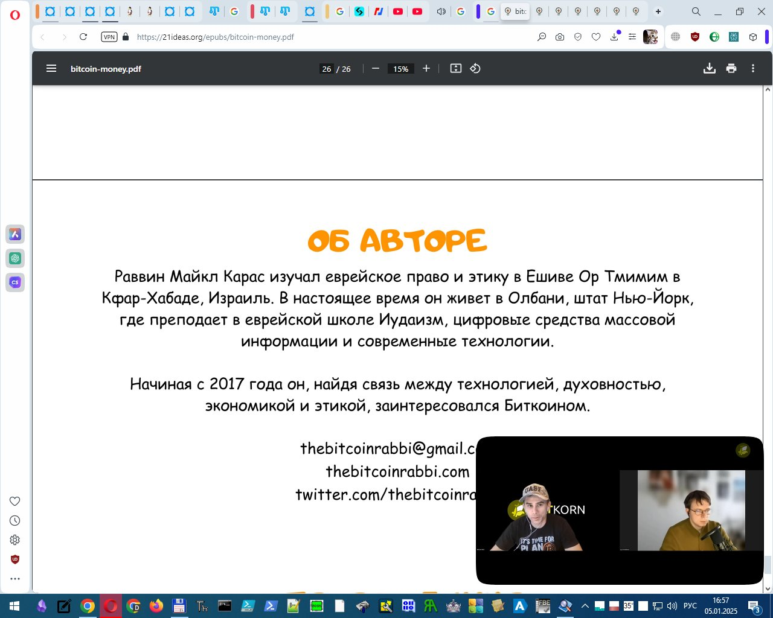This screenshot has height=618, width=773.
Task: Search open tabs with magnifier icon
Action: [696, 11]
